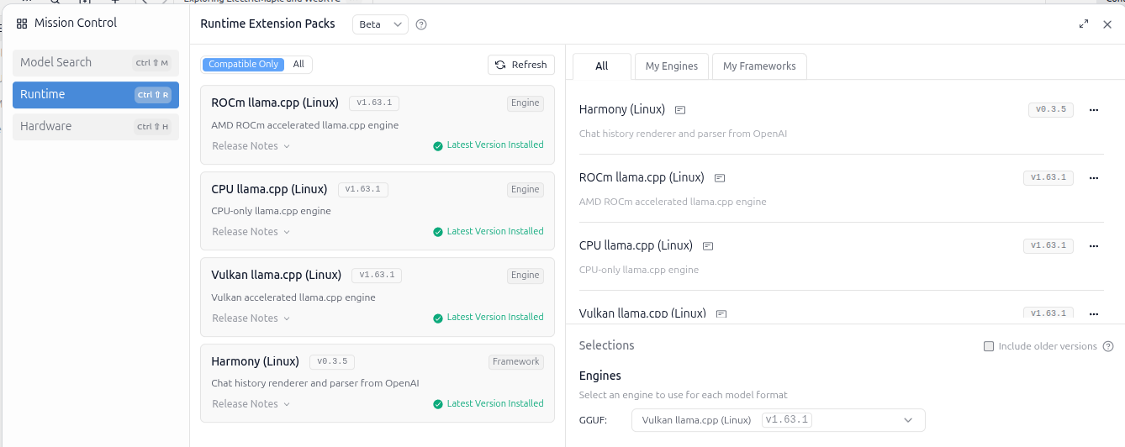This screenshot has height=447, width=1125.
Task: Click help icon next to Include older versions
Action: coord(1108,346)
